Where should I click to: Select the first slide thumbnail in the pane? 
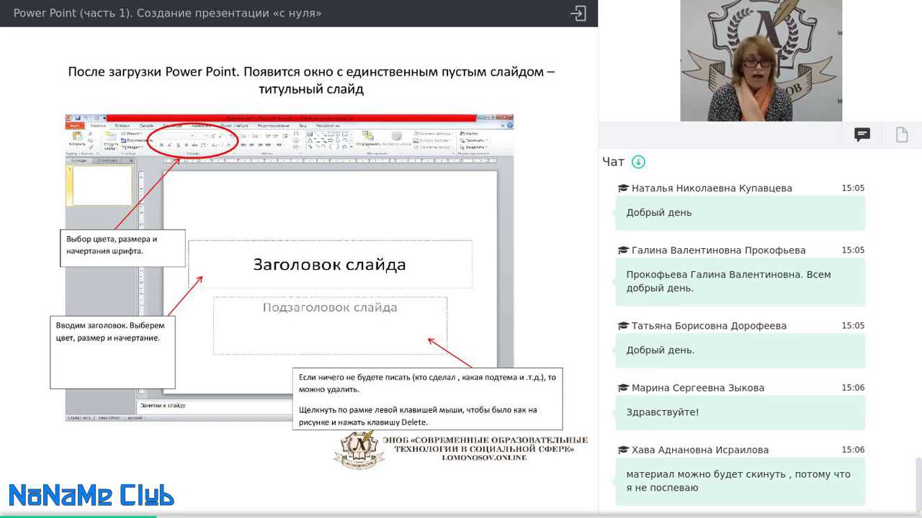pyautogui.click(x=102, y=186)
